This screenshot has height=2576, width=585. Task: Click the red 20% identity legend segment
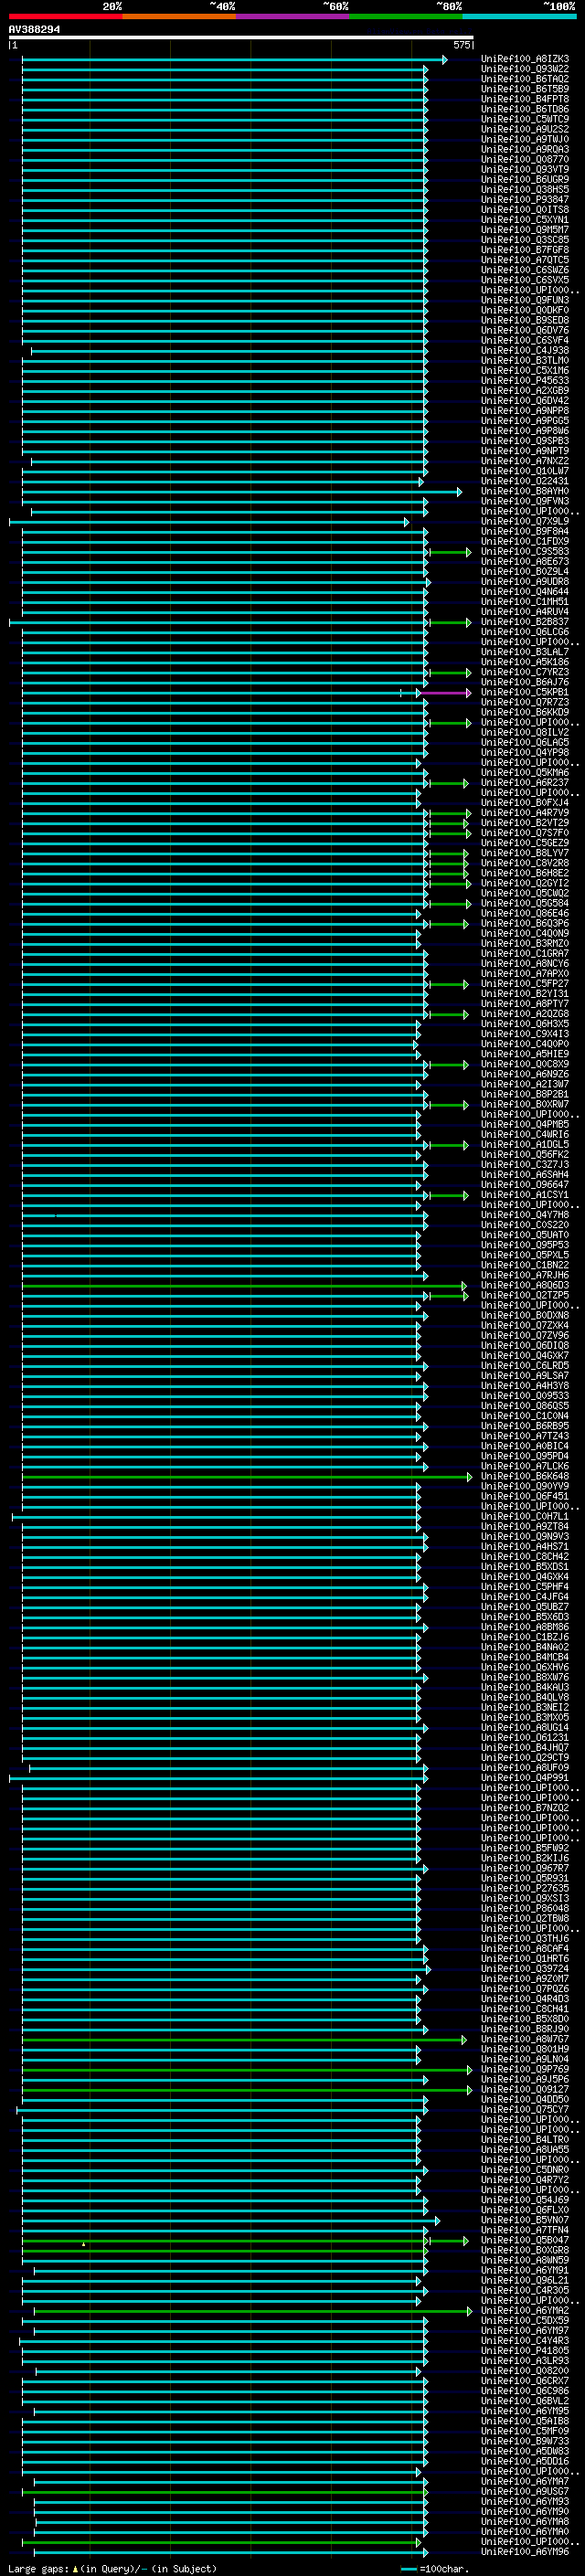(65, 16)
